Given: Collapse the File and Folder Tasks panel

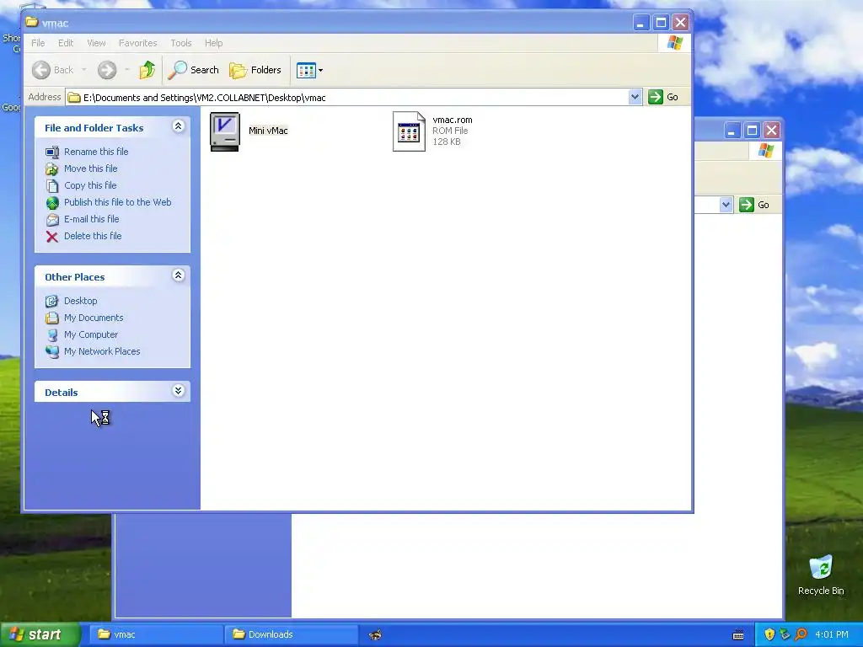Looking at the screenshot, I should click(179, 126).
